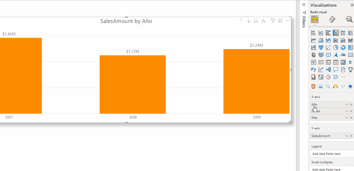Pick the Python visual icon
The image size is (354, 171).
tap(313, 70)
